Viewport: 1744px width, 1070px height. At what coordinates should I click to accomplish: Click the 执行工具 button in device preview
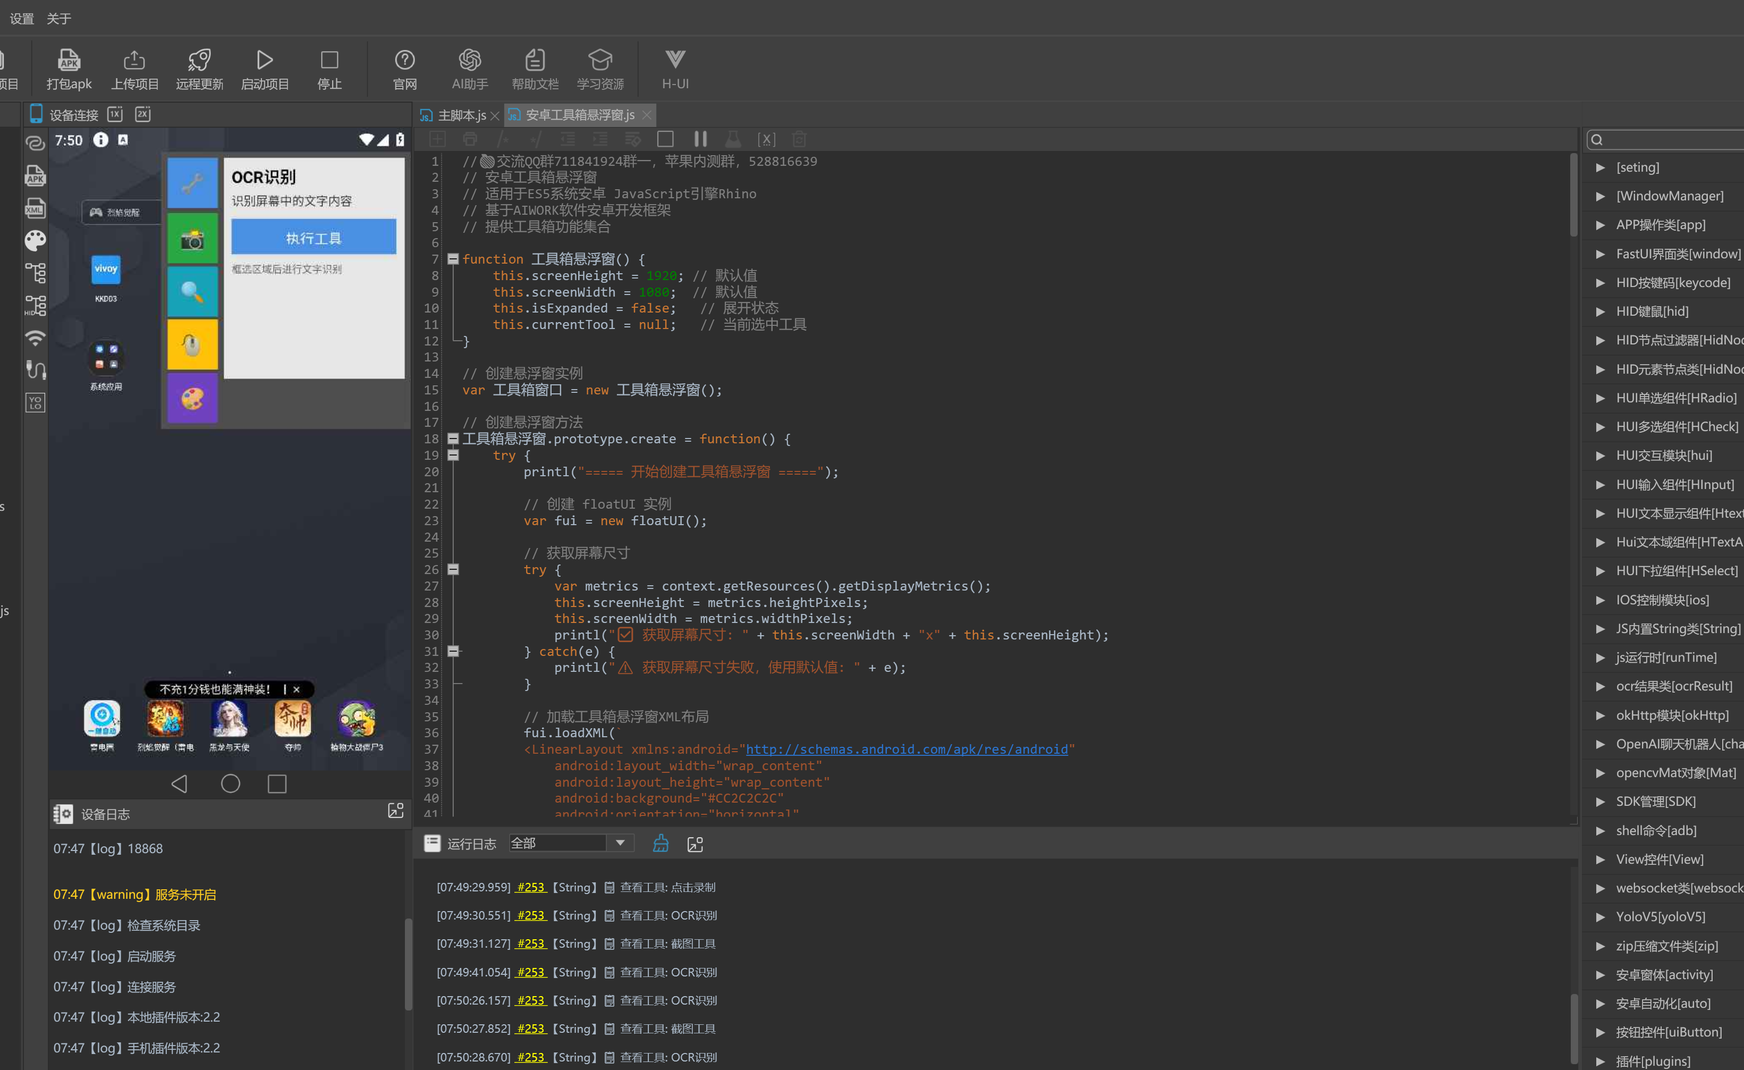click(x=314, y=237)
